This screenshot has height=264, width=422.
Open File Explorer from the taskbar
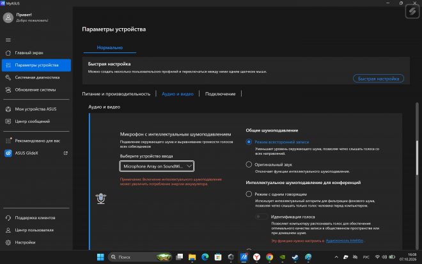(192, 257)
